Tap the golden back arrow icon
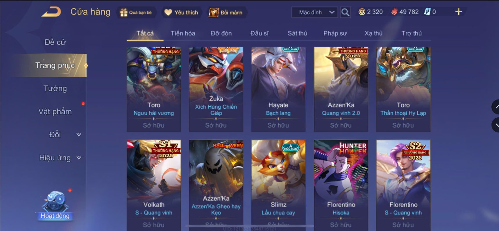The image size is (499, 231). click(51, 12)
